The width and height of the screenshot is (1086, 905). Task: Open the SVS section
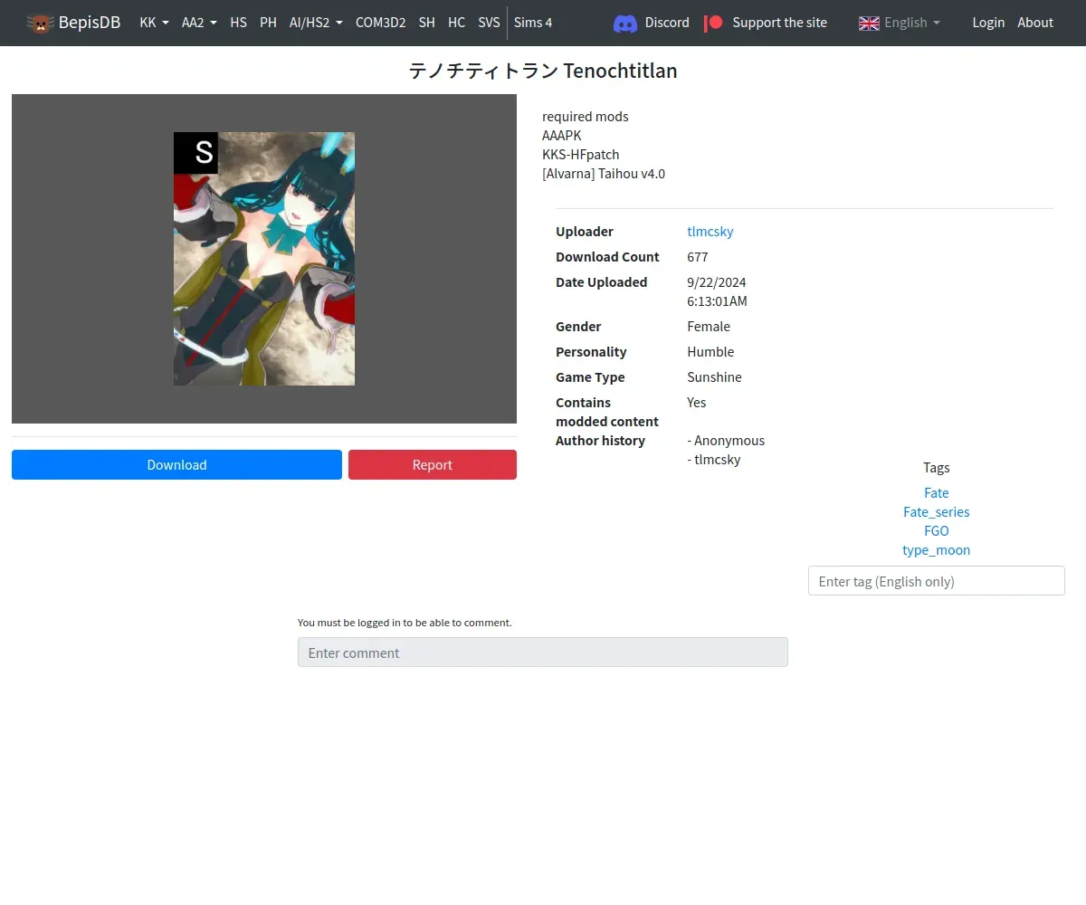pyautogui.click(x=489, y=23)
